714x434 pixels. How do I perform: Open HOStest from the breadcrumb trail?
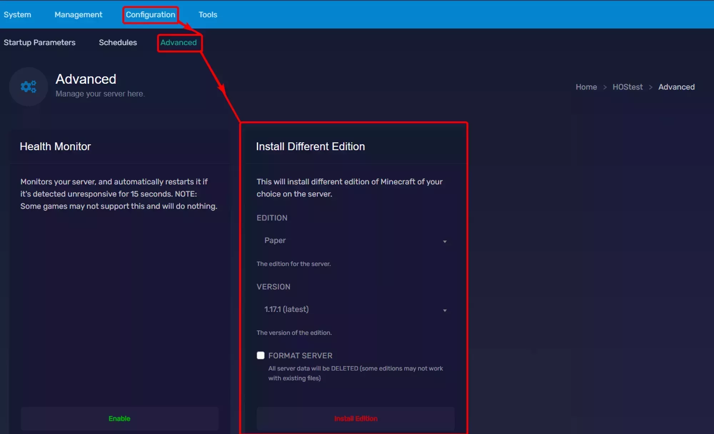coord(628,87)
